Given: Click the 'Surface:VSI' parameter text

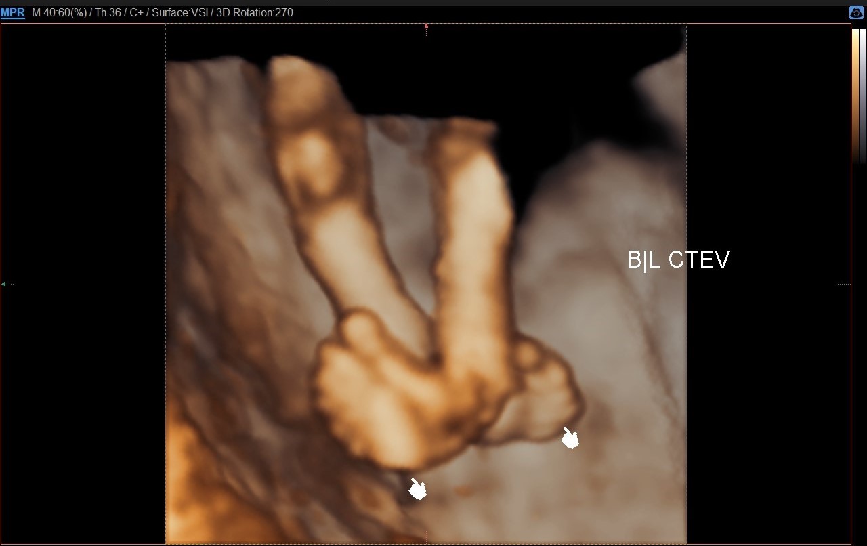Looking at the screenshot, I should [179, 12].
